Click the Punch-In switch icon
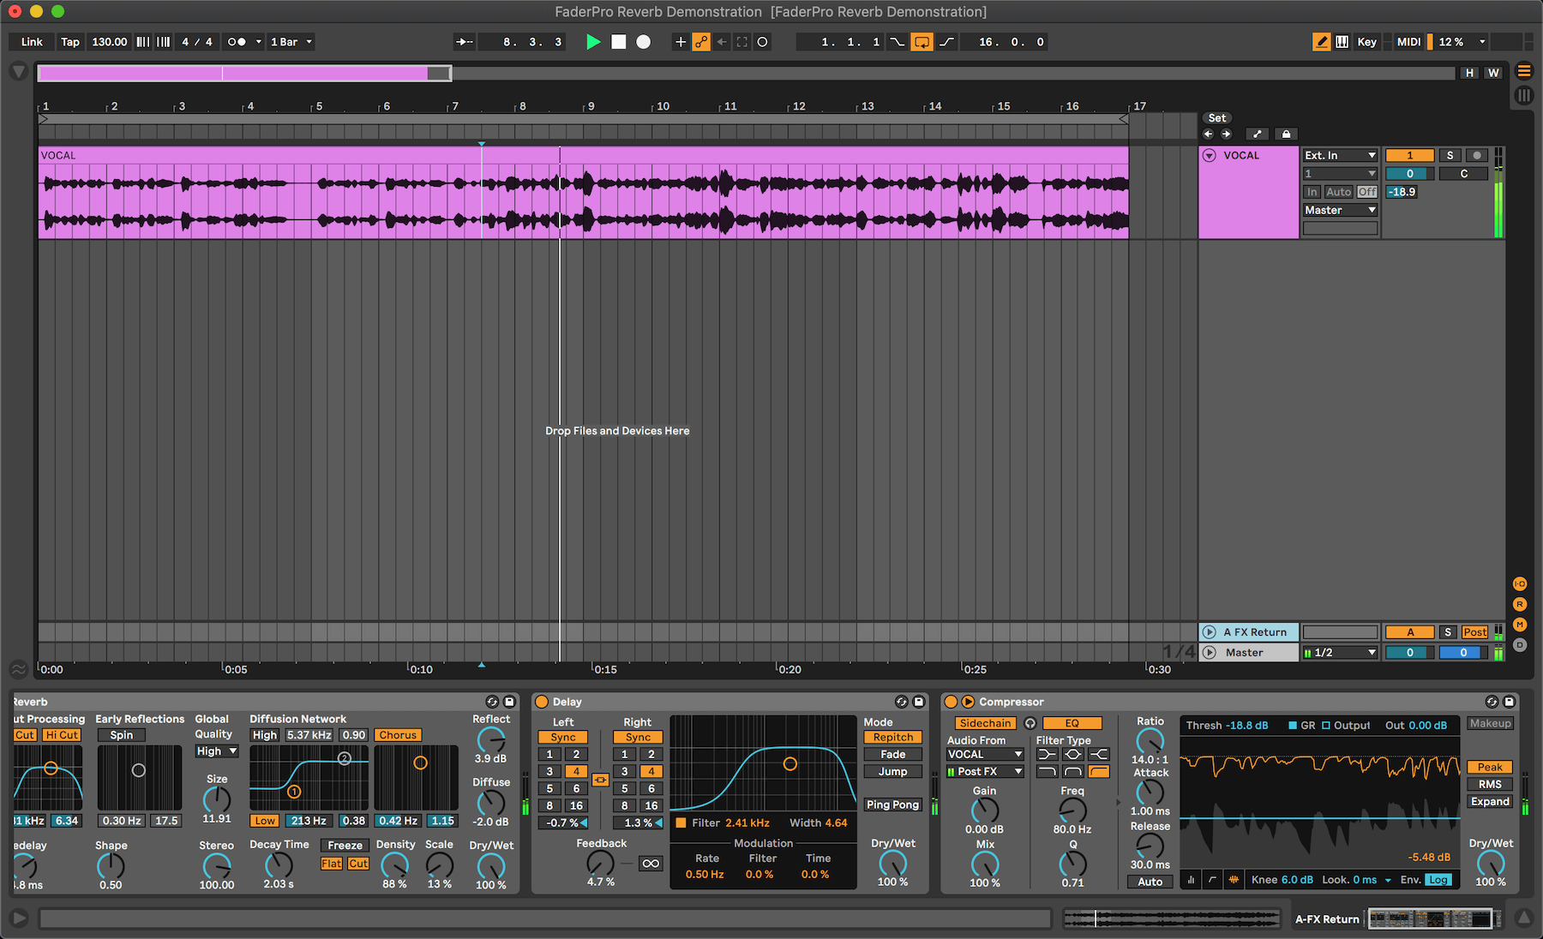Screen dimensions: 1543x939 pos(897,42)
